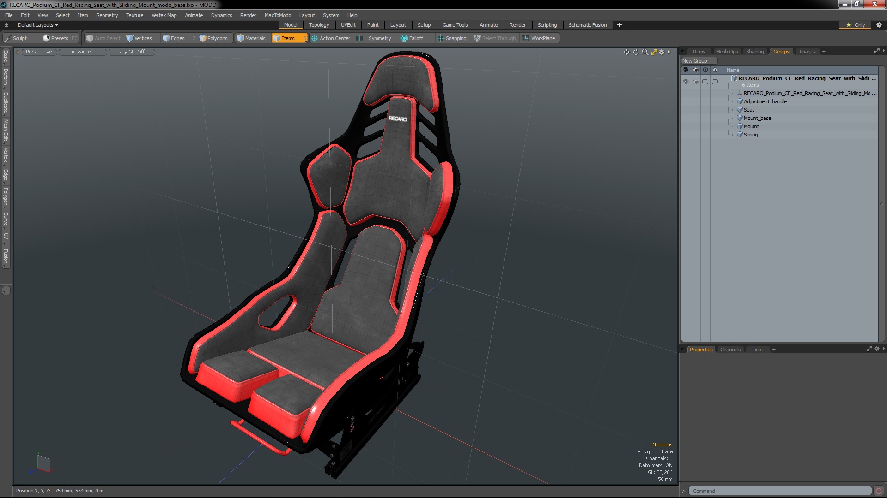Click the viewport pan (move) icon
This screenshot has height=498, width=887.
pyautogui.click(x=626, y=52)
